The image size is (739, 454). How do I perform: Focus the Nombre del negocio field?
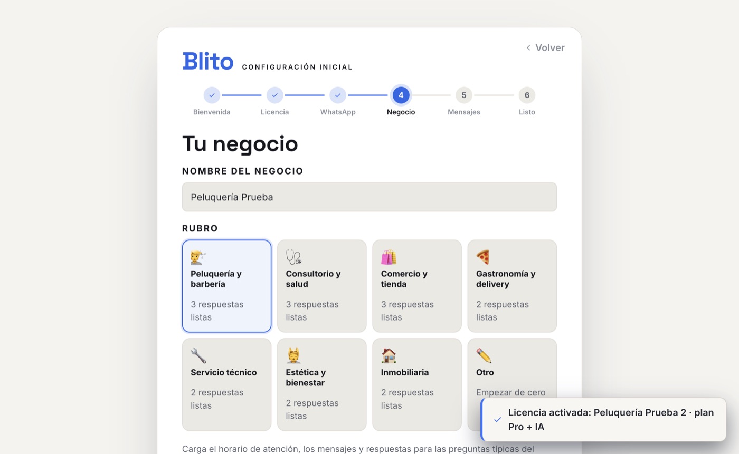pos(369,197)
